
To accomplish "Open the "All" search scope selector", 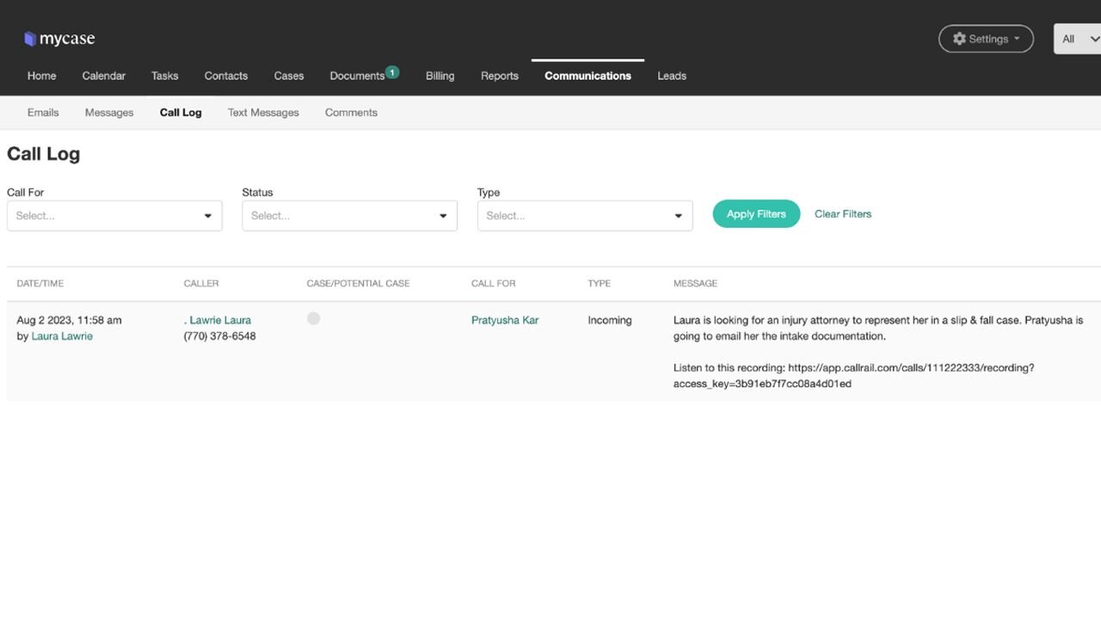I will tap(1077, 39).
